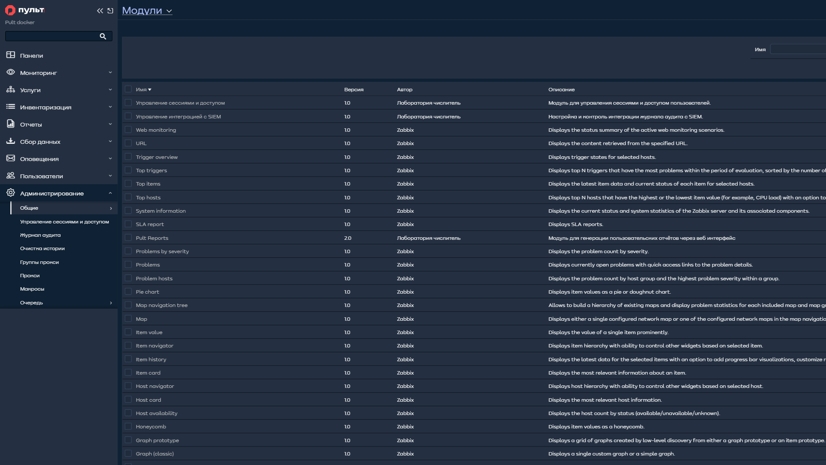Screen dimensions: 826x465
Task: Click the Оповещения envelope icon
Action: [x=11, y=158]
